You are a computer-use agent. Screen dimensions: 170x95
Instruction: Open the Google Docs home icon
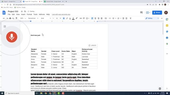click(4, 13)
